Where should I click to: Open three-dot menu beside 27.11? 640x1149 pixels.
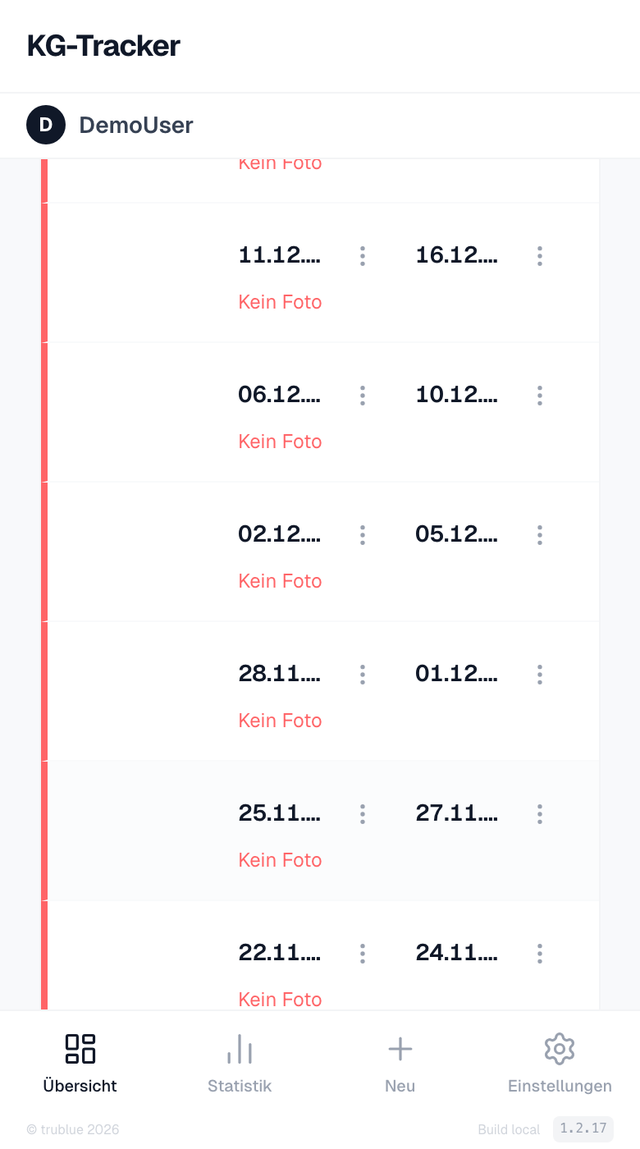tap(539, 814)
